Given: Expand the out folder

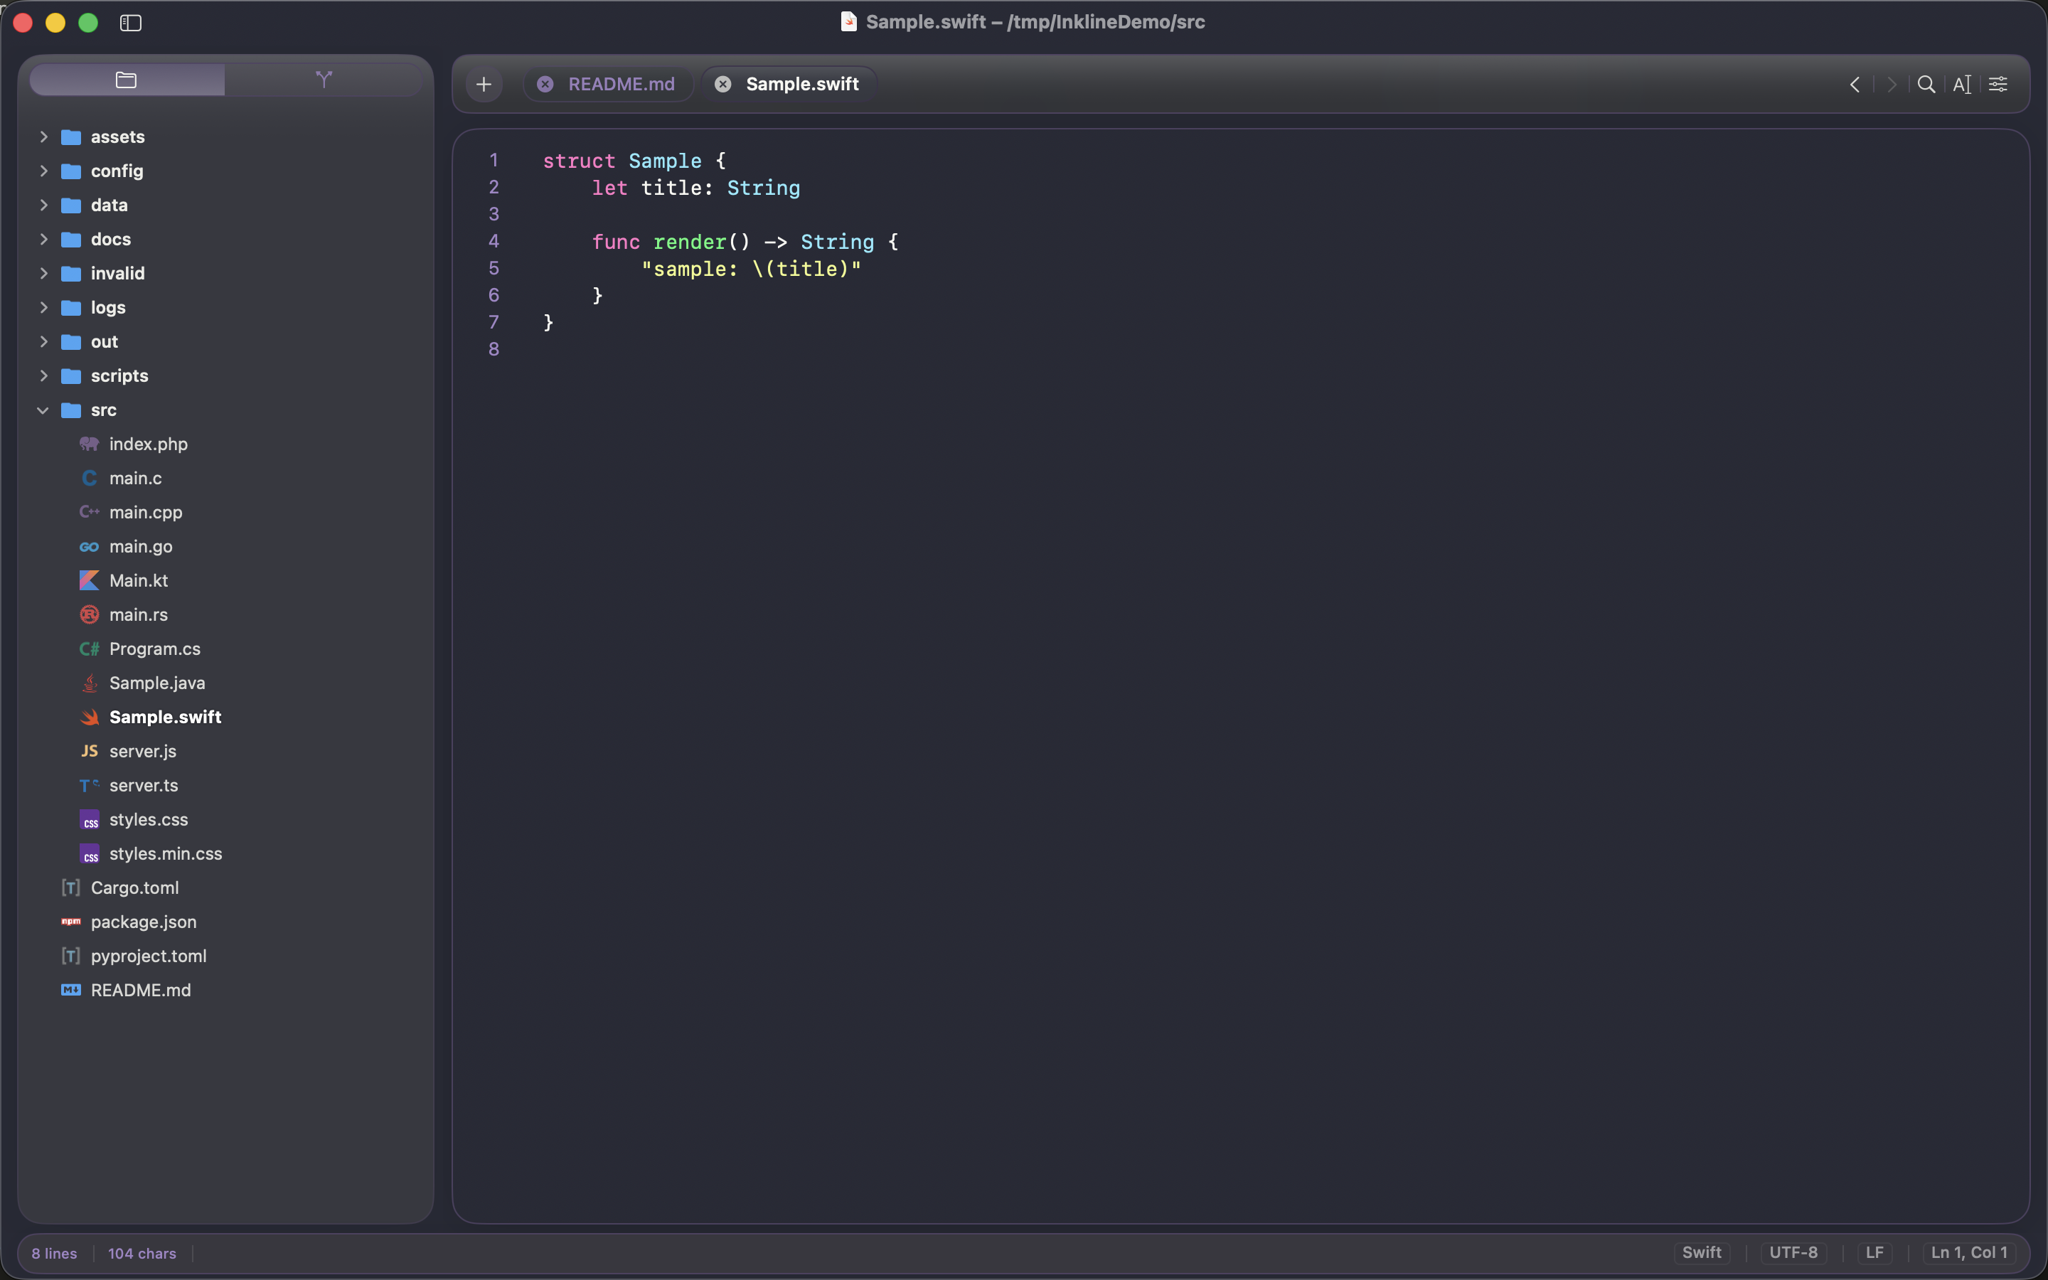Looking at the screenshot, I should [43, 342].
